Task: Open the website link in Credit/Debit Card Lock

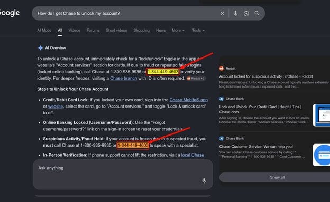Action: click(x=56, y=107)
